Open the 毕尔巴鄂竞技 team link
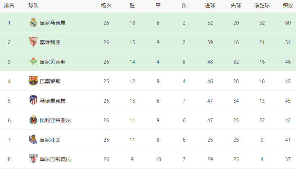296x169 pixels. [55, 159]
